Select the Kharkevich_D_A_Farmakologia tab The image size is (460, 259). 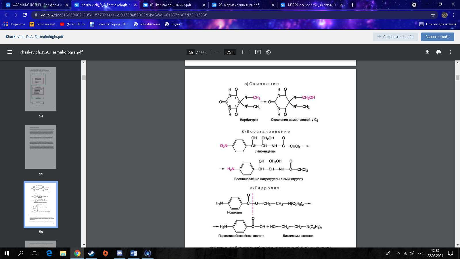click(105, 5)
